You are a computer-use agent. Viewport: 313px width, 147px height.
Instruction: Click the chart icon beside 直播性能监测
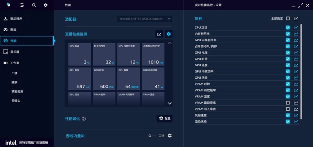click(x=159, y=34)
